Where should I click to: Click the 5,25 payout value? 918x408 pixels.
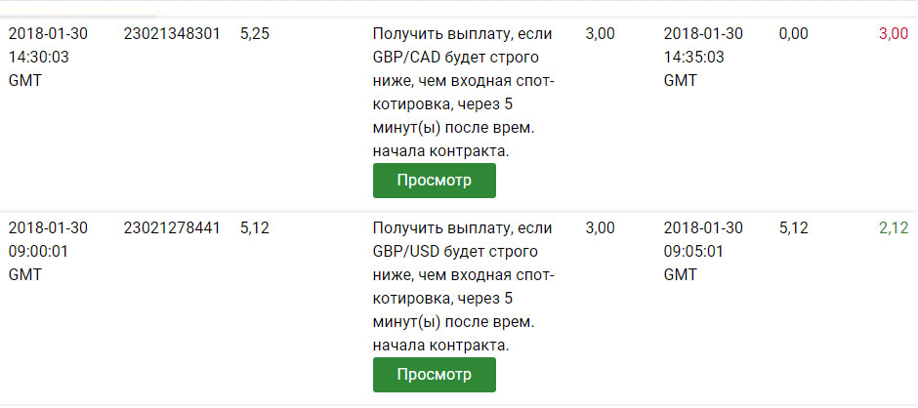254,34
